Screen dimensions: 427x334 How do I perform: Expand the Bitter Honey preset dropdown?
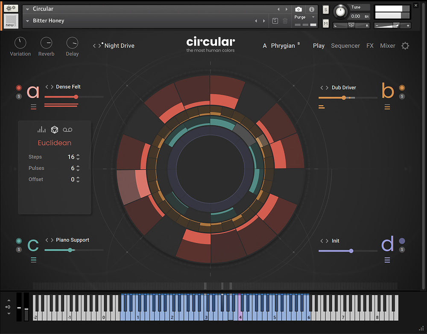coord(28,21)
